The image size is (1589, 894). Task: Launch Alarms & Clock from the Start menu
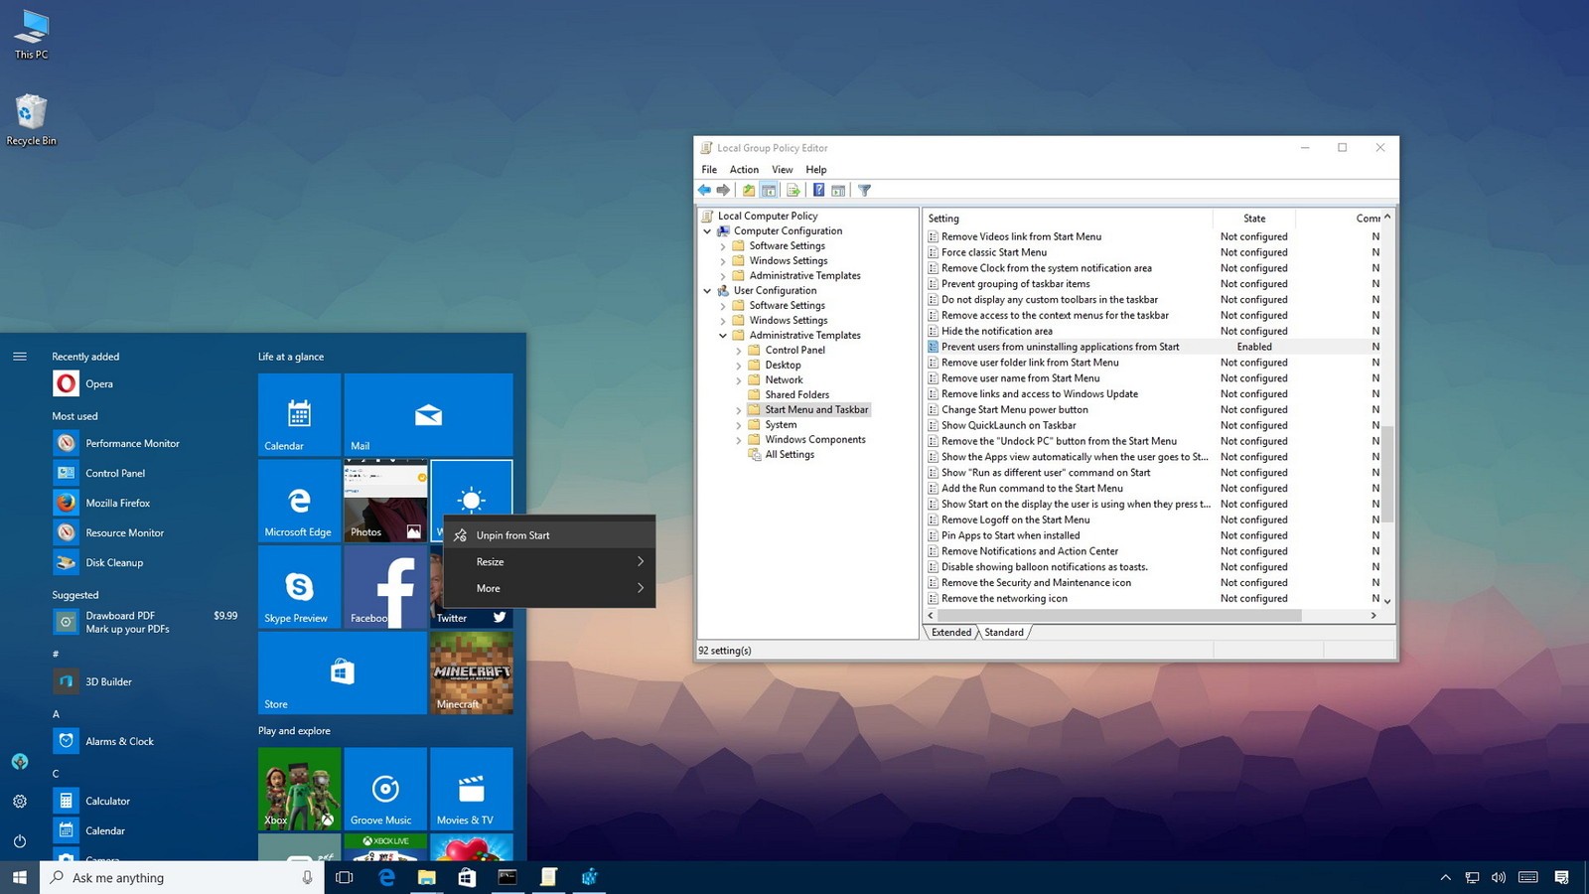[x=120, y=741]
